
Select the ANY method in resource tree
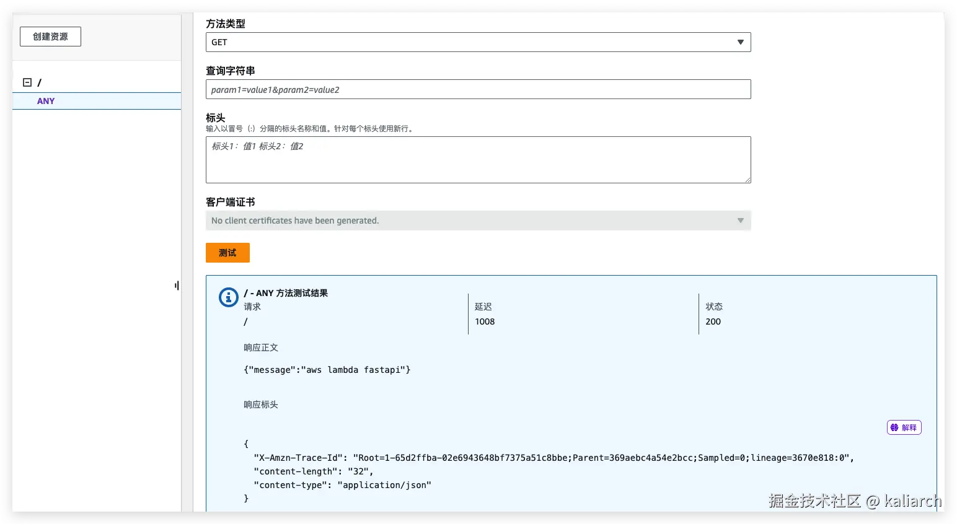(46, 101)
